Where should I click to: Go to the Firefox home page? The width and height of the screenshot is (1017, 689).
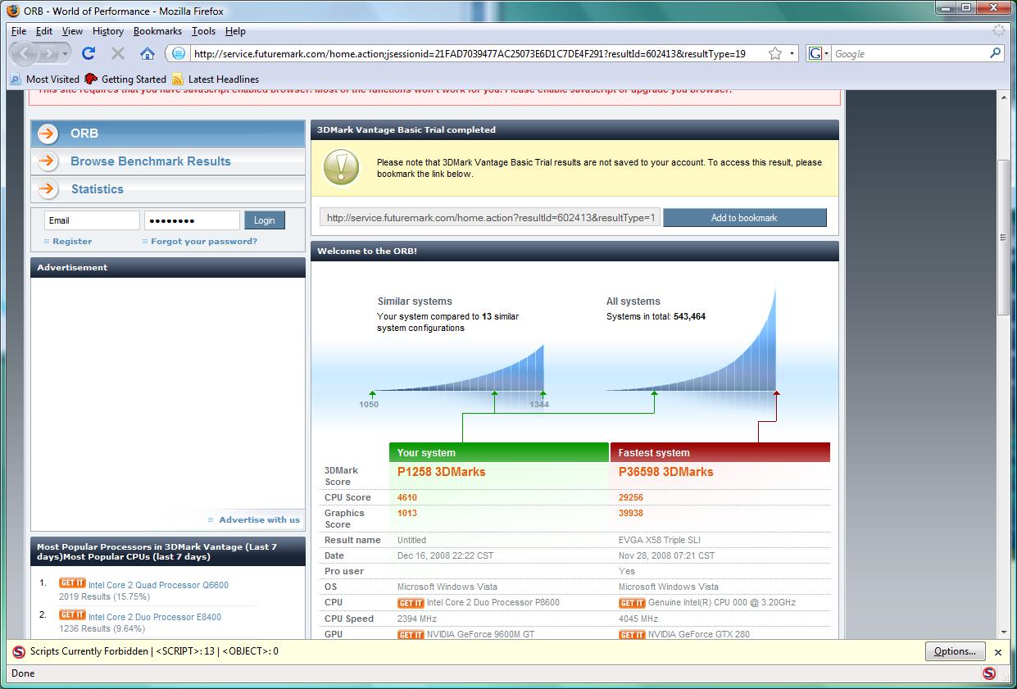148,53
